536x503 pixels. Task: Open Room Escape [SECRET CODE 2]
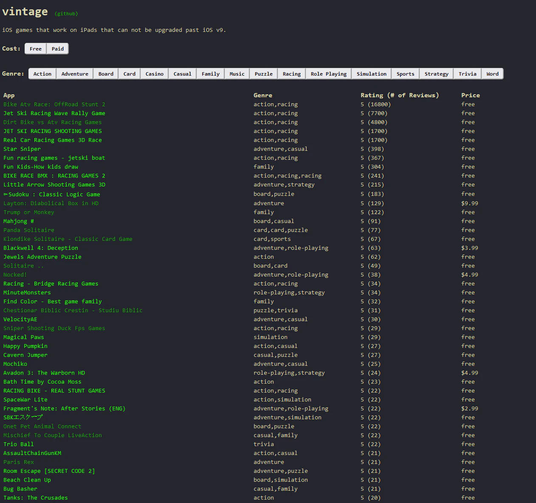[49, 471]
